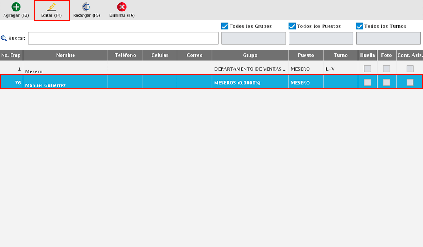Click the magnifier icon beside Buscar
The image size is (423, 247).
4,38
